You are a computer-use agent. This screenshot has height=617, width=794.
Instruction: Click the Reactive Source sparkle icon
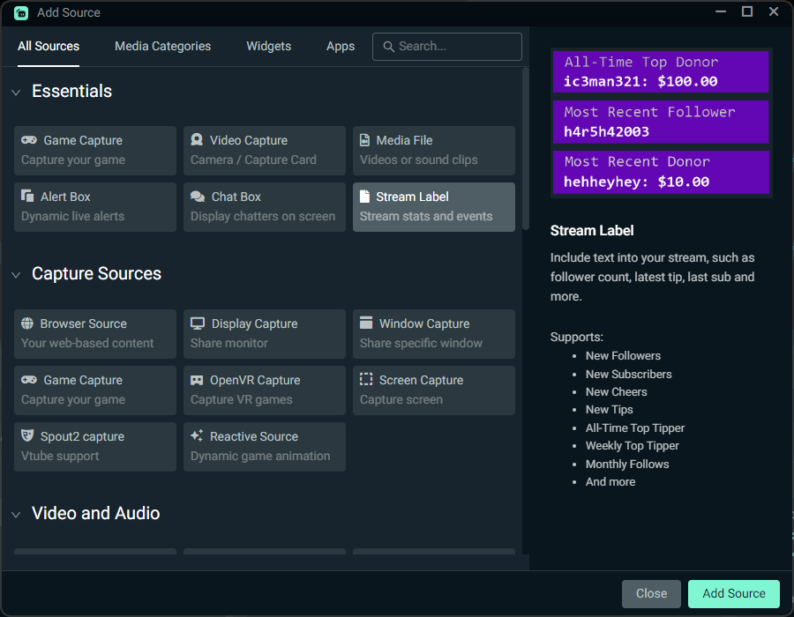coord(197,436)
